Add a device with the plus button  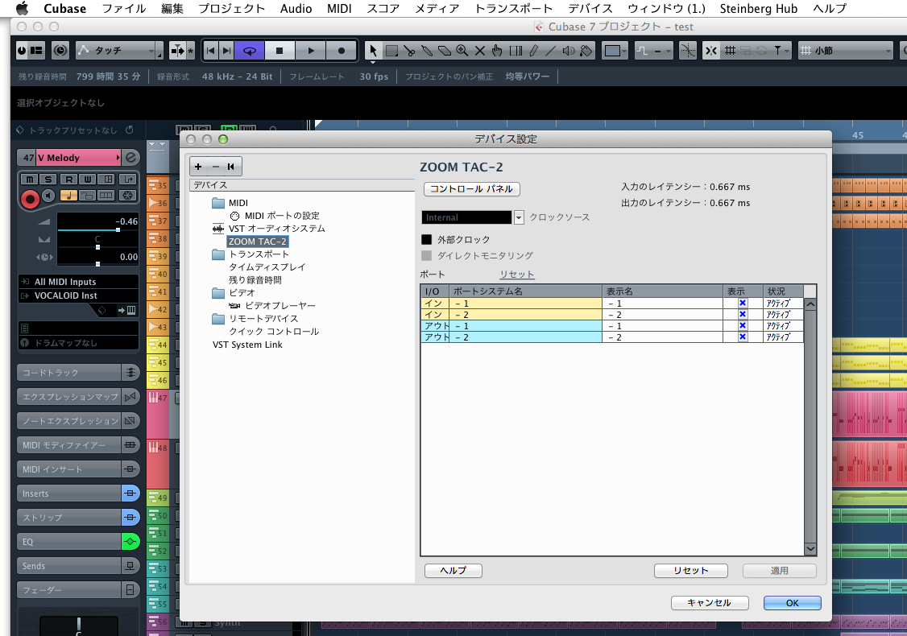coord(198,167)
